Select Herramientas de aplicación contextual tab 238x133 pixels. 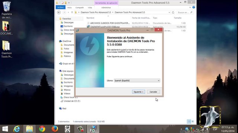coord(106,3)
